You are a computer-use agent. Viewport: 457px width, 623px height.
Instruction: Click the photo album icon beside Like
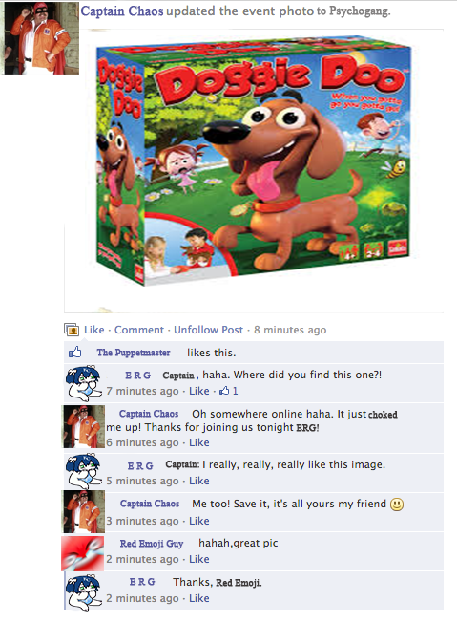point(72,330)
